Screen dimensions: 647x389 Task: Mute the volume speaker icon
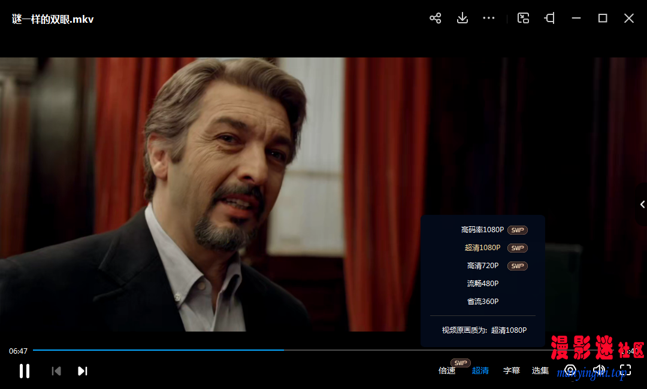click(x=598, y=370)
